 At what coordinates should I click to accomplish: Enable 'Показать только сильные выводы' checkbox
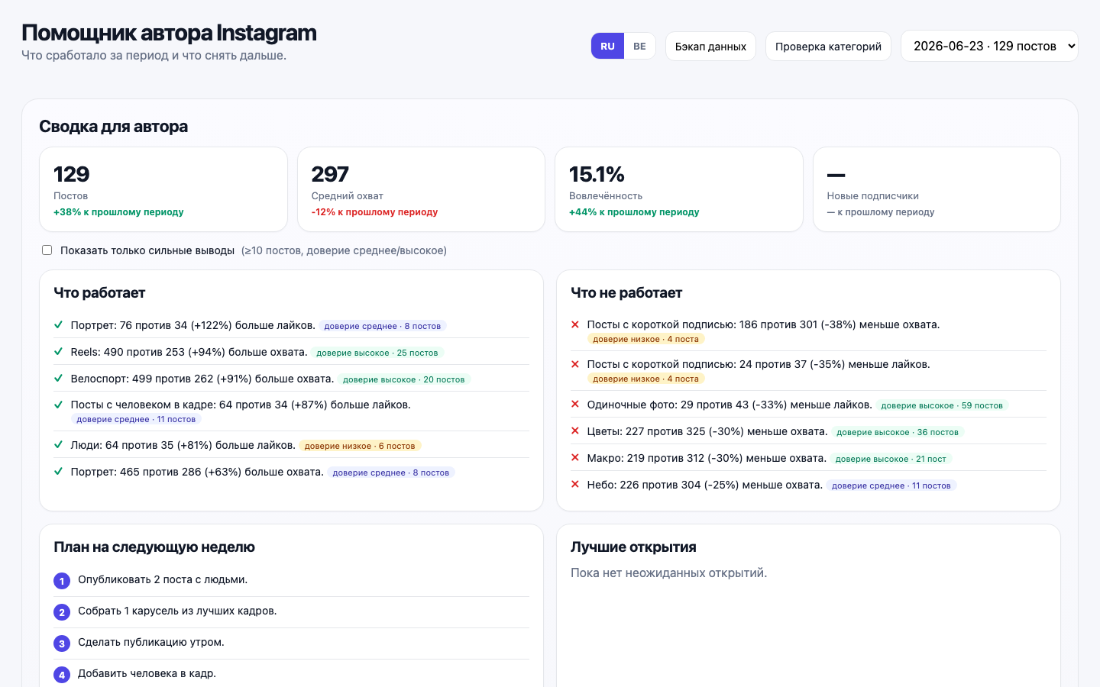(47, 250)
